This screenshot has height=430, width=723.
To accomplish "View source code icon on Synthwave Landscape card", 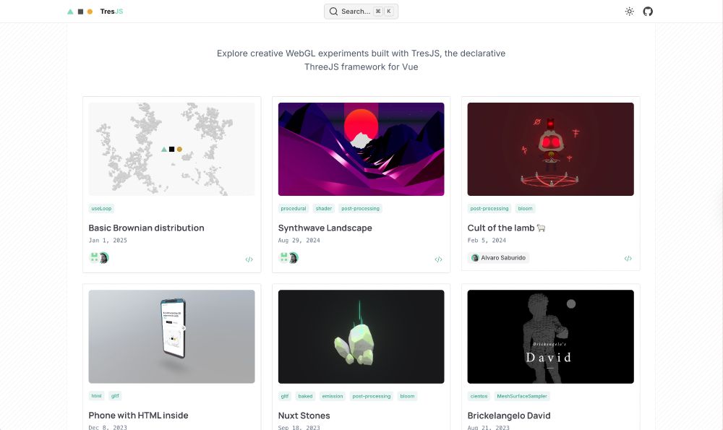I will 439,259.
